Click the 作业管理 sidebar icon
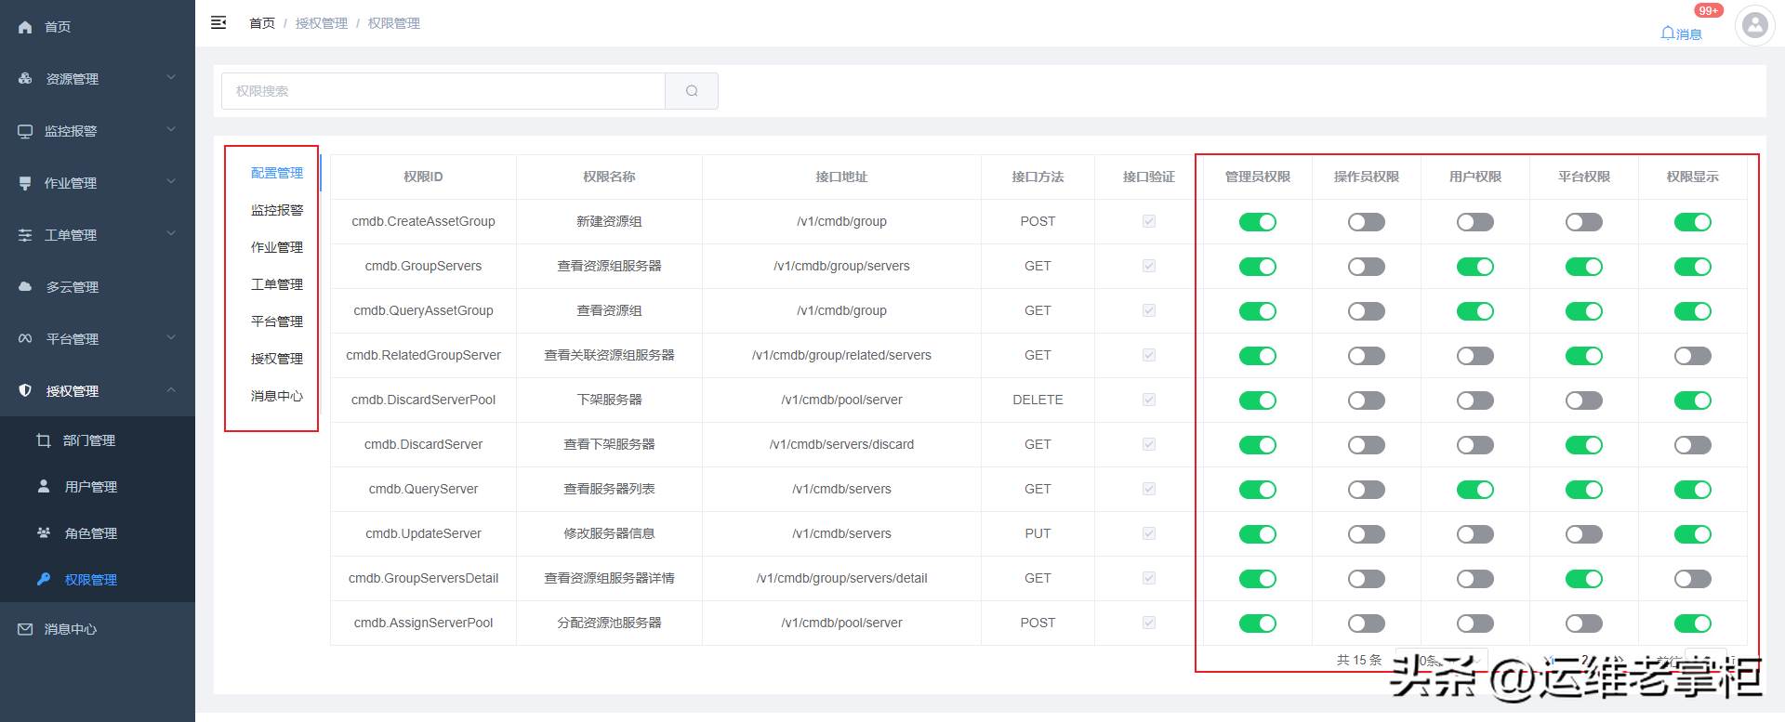 (25, 183)
